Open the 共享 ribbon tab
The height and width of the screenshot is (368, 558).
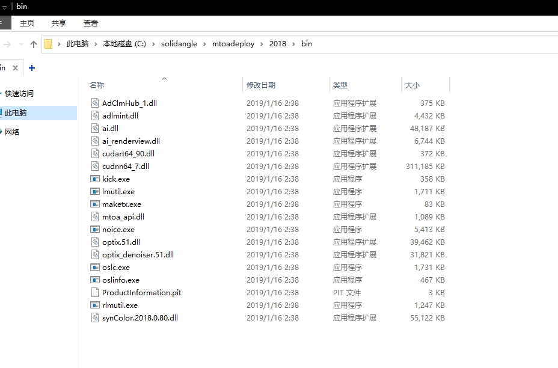click(59, 23)
